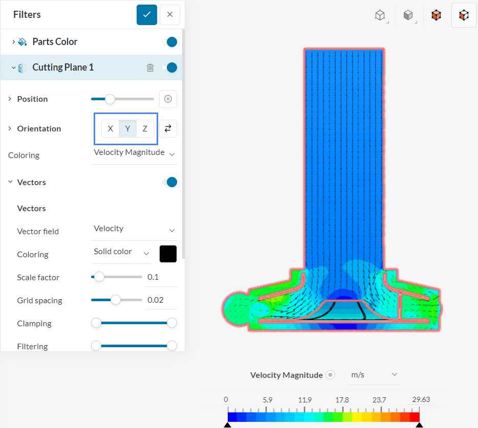Click the position picker target icon

tap(168, 99)
